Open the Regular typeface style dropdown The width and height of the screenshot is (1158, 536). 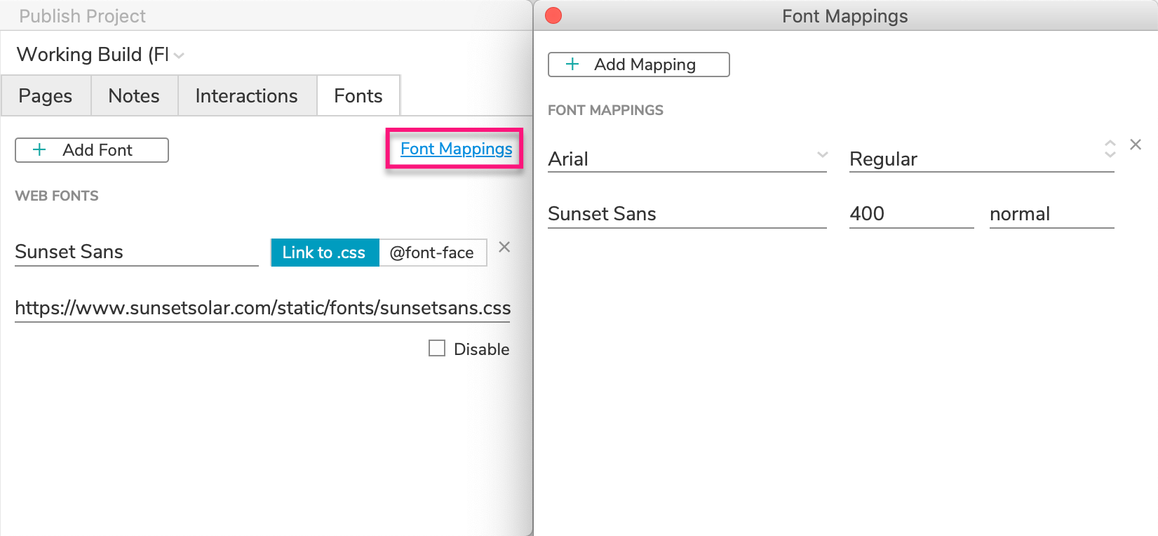(x=981, y=159)
